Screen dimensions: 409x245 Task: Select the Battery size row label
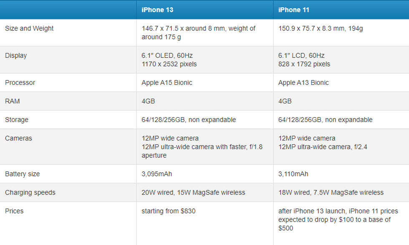(x=23, y=174)
